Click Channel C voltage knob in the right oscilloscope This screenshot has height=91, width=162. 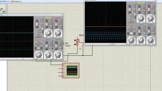[151, 18]
